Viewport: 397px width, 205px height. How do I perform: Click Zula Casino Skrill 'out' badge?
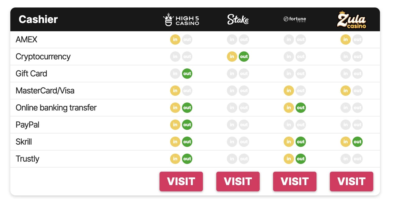click(358, 142)
